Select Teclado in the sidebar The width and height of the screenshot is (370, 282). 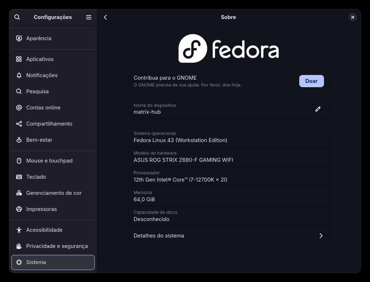coord(36,177)
